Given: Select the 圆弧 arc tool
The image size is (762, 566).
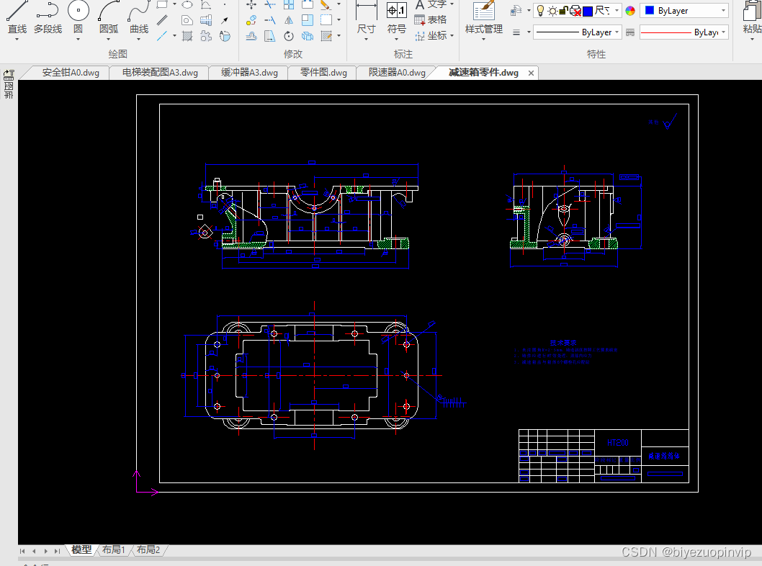Looking at the screenshot, I should coord(109,17).
